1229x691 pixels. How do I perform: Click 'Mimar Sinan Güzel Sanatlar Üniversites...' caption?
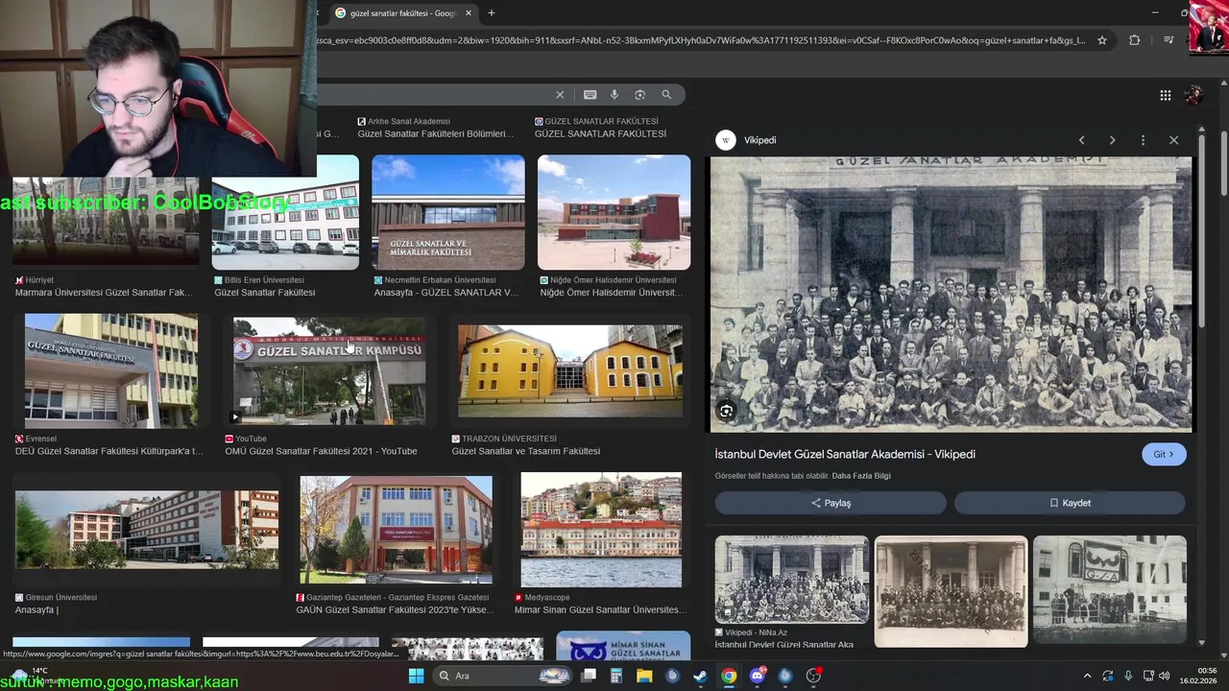(x=599, y=609)
